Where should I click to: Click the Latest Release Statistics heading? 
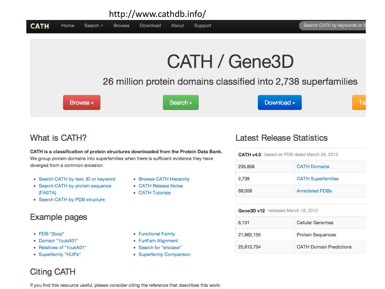tap(281, 138)
